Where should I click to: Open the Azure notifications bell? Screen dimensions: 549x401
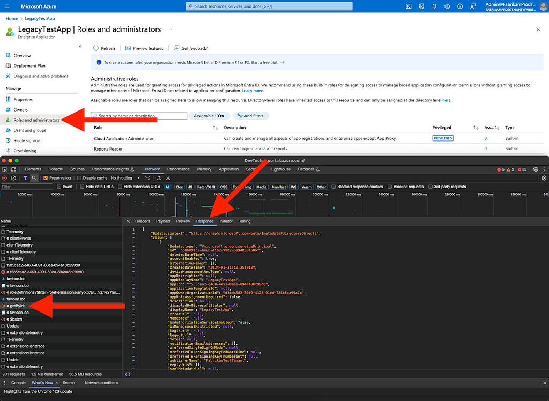coord(434,6)
